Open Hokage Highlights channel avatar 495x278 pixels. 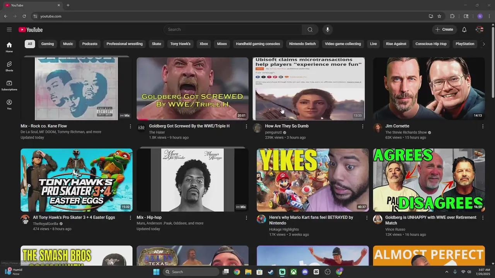click(261, 220)
